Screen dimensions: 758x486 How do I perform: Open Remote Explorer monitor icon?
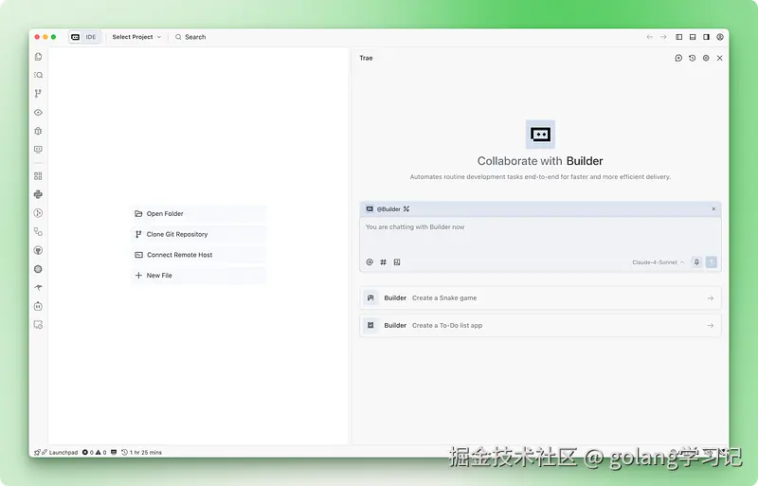pos(38,150)
